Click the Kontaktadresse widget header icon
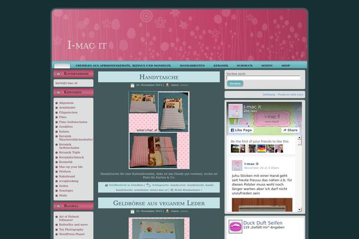 pos(59,74)
